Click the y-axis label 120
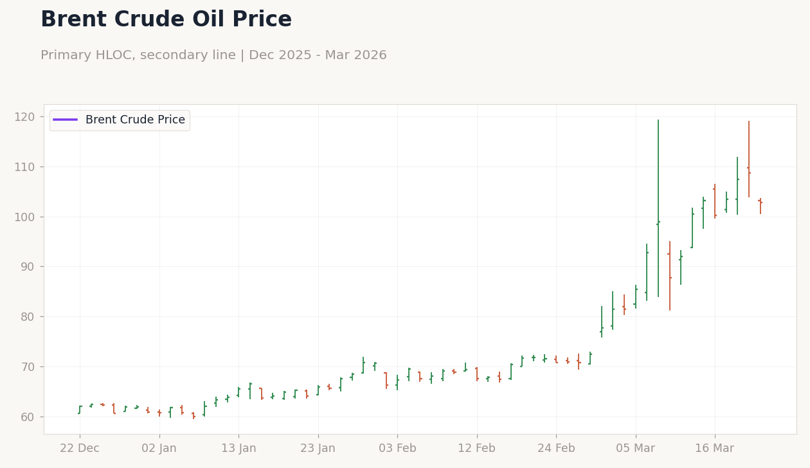 [24, 117]
